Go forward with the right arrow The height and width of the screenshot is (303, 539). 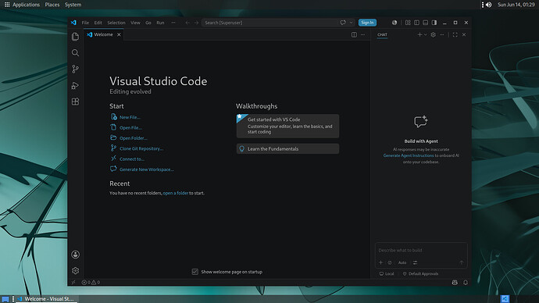[x=196, y=23]
